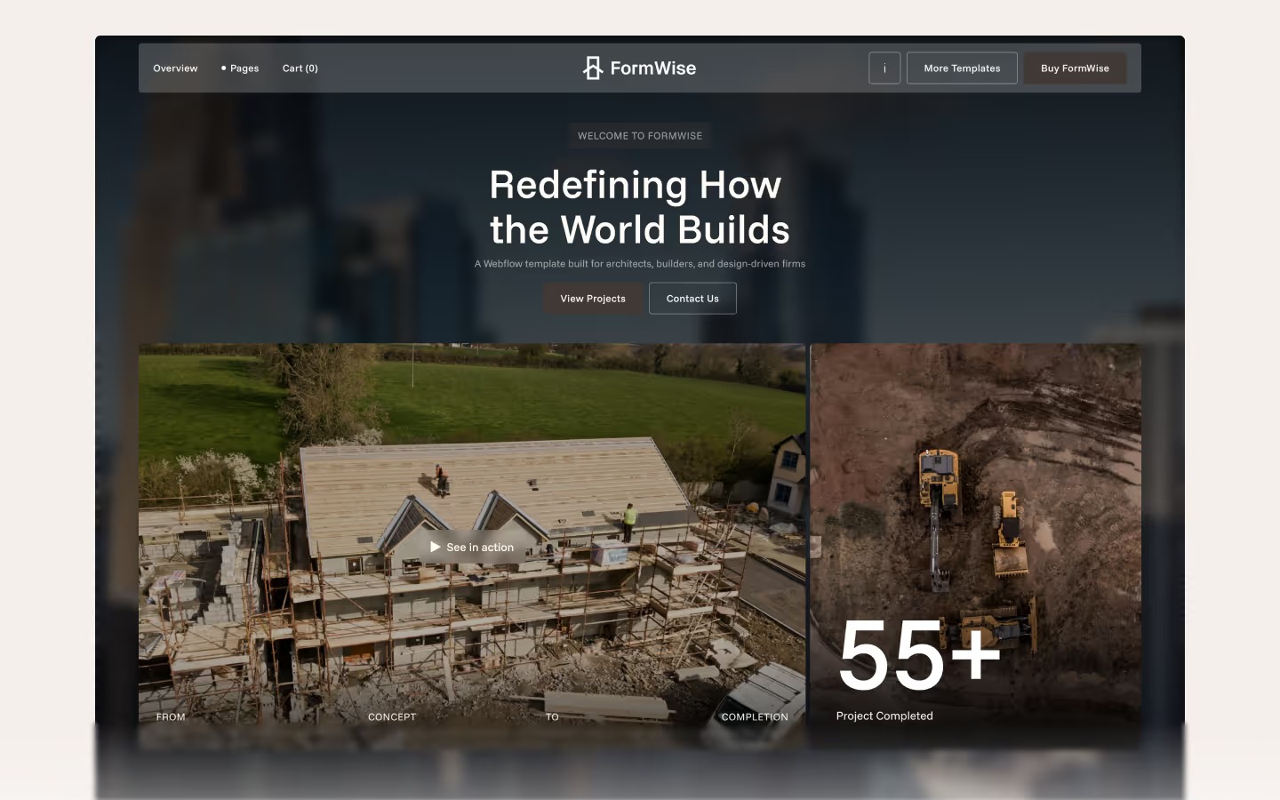1280x800 pixels.
Task: Open the Cart (0) menu item
Action: pos(300,68)
